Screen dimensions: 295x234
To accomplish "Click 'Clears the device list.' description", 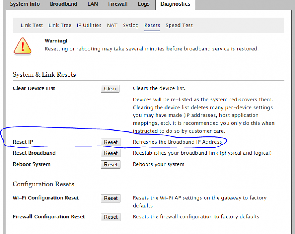I will [x=159, y=88].
